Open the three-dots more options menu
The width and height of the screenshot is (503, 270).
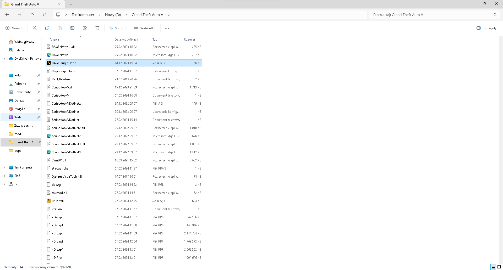[x=167, y=28]
